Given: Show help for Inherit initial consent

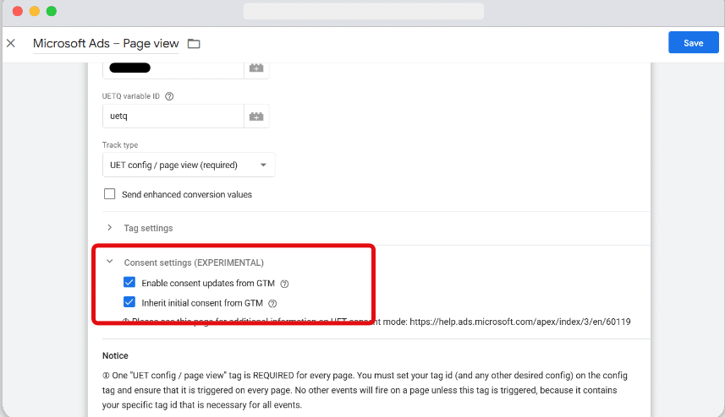Looking at the screenshot, I should pyautogui.click(x=272, y=304).
